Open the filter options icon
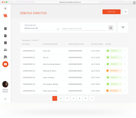 (123, 28)
